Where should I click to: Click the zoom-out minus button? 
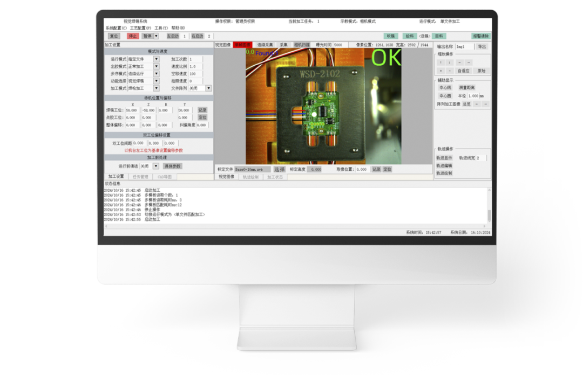[x=450, y=71]
